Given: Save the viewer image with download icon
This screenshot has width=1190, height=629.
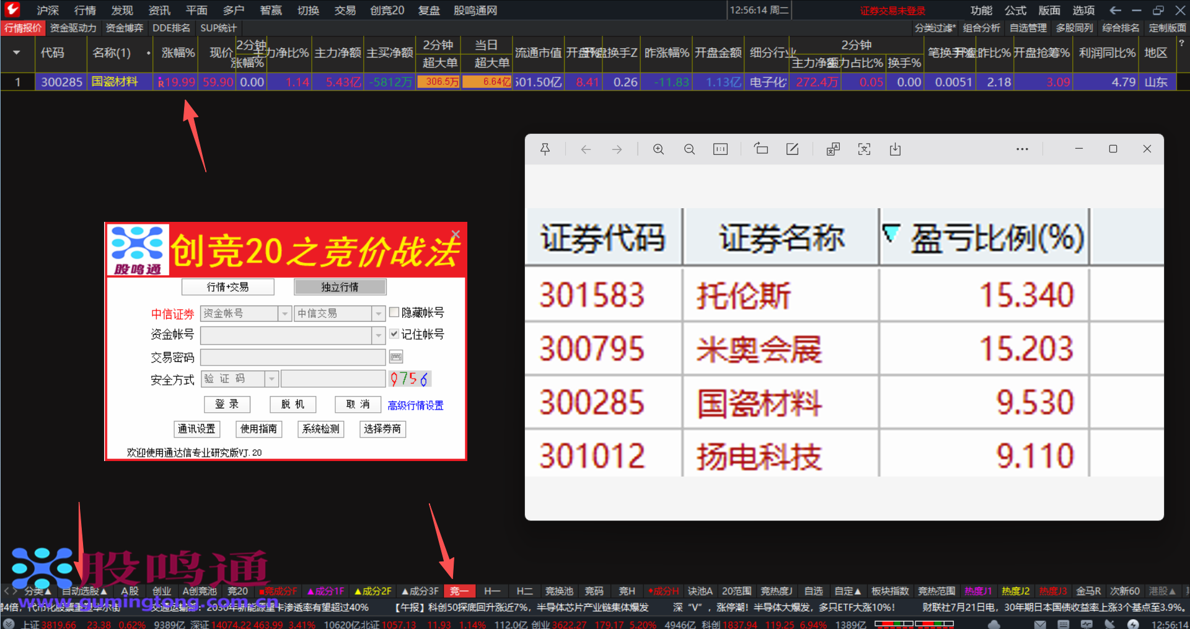Looking at the screenshot, I should pos(895,149).
